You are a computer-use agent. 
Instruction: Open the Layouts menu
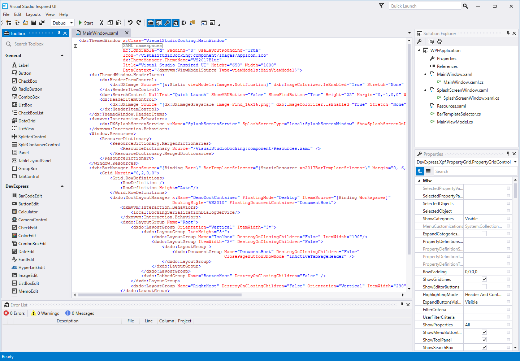click(33, 14)
